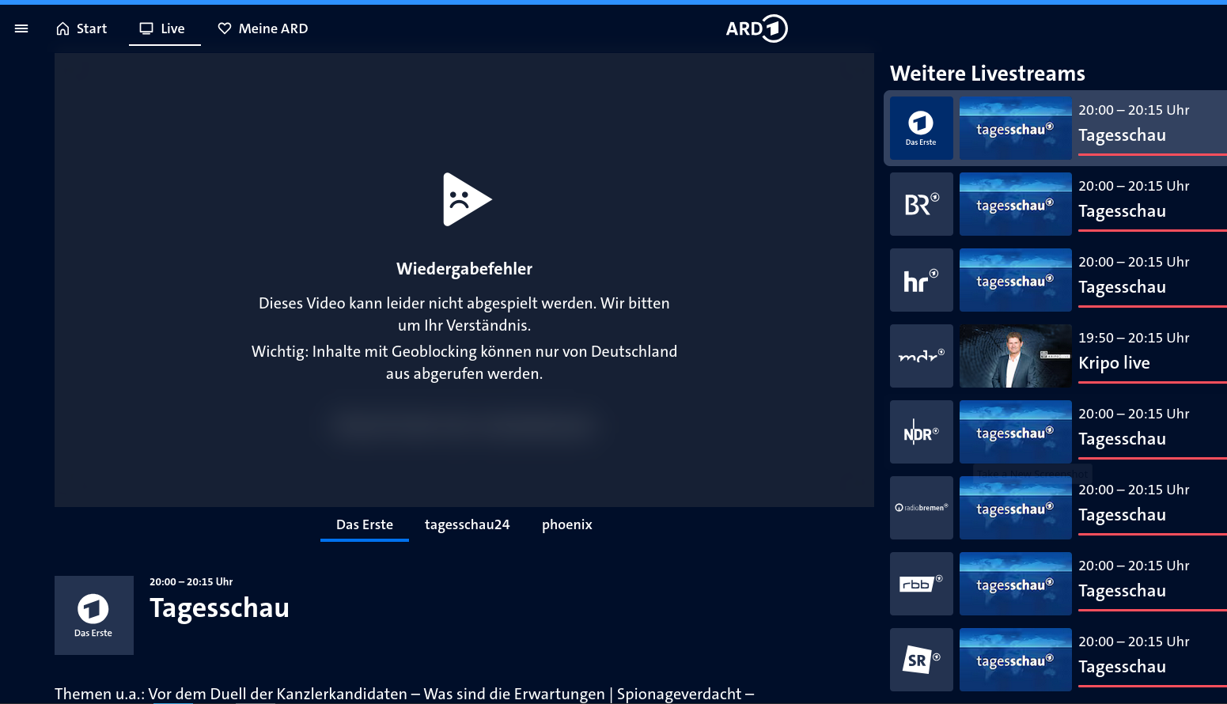1227x704 pixels.
Task: Open Meine ARD favorites
Action: [263, 28]
